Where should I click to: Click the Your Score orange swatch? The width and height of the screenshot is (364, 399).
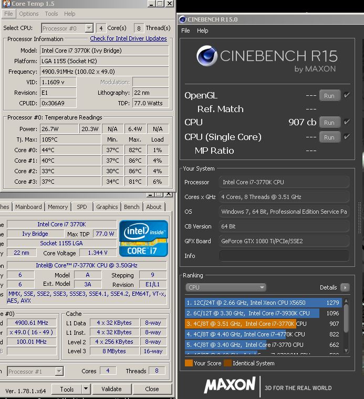(x=189, y=363)
